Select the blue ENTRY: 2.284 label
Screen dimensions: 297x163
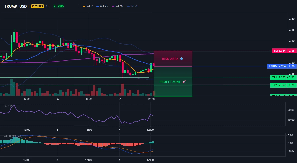click(x=277, y=66)
